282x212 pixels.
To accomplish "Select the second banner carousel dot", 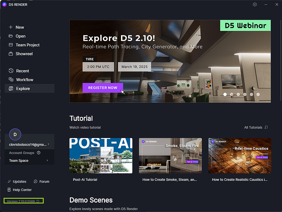I will [x=231, y=94].
